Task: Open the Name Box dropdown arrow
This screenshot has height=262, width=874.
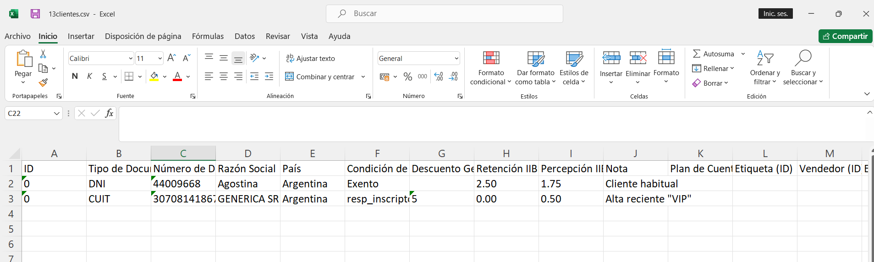Action: pos(57,114)
